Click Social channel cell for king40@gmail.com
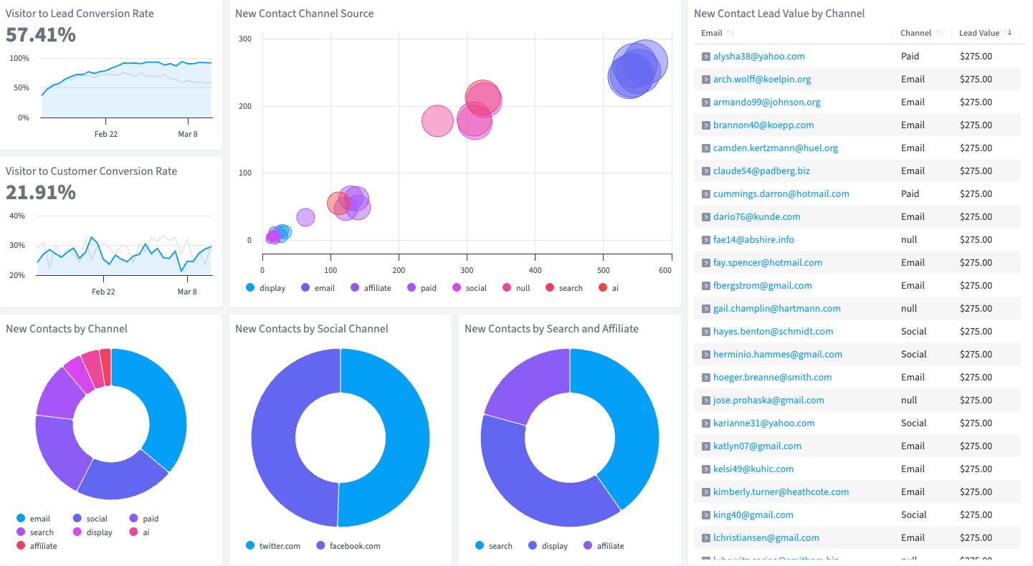1033x566 pixels. coord(913,514)
